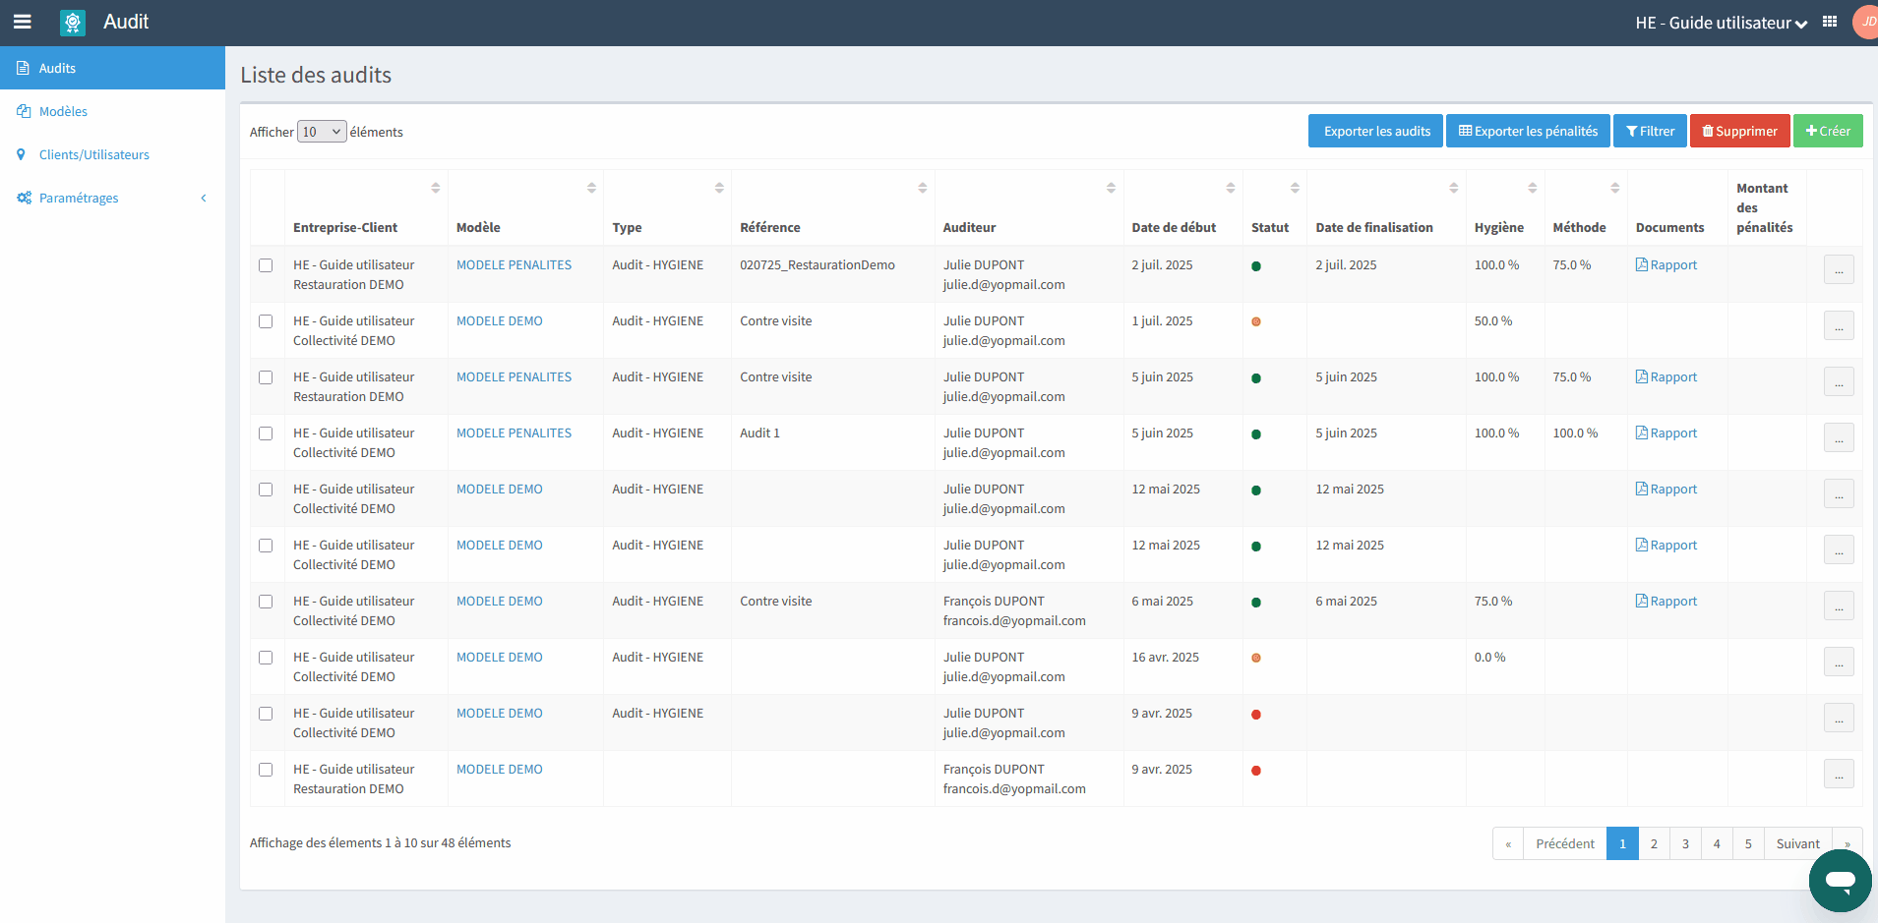Open the chat support bubble
The width and height of the screenshot is (1878, 923).
(1840, 881)
